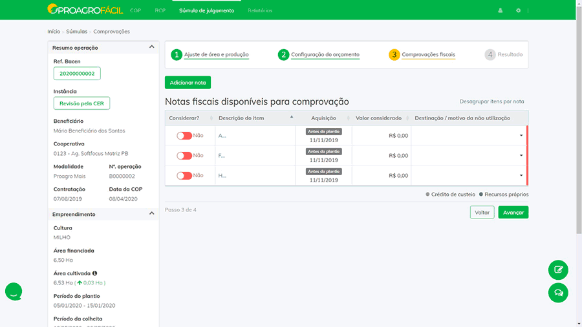Click item description F...
The height and width of the screenshot is (327, 582).
point(222,156)
